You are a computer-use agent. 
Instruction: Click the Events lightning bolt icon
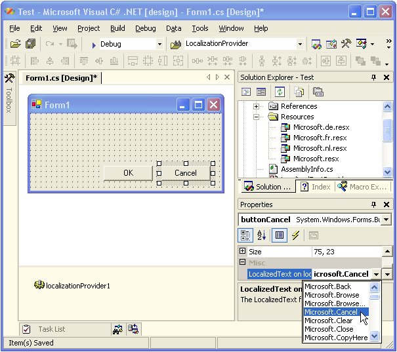click(295, 235)
